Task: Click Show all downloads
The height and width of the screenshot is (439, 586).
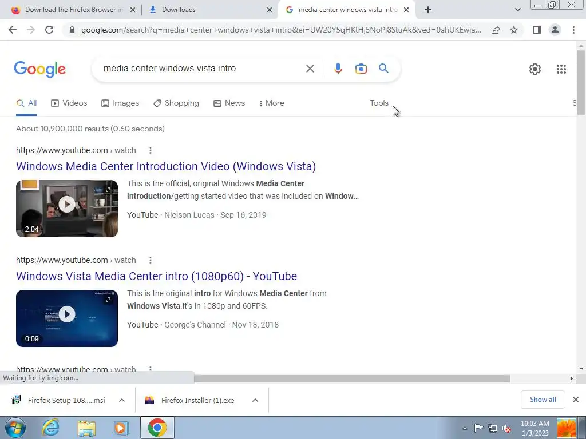Action: coord(543,400)
